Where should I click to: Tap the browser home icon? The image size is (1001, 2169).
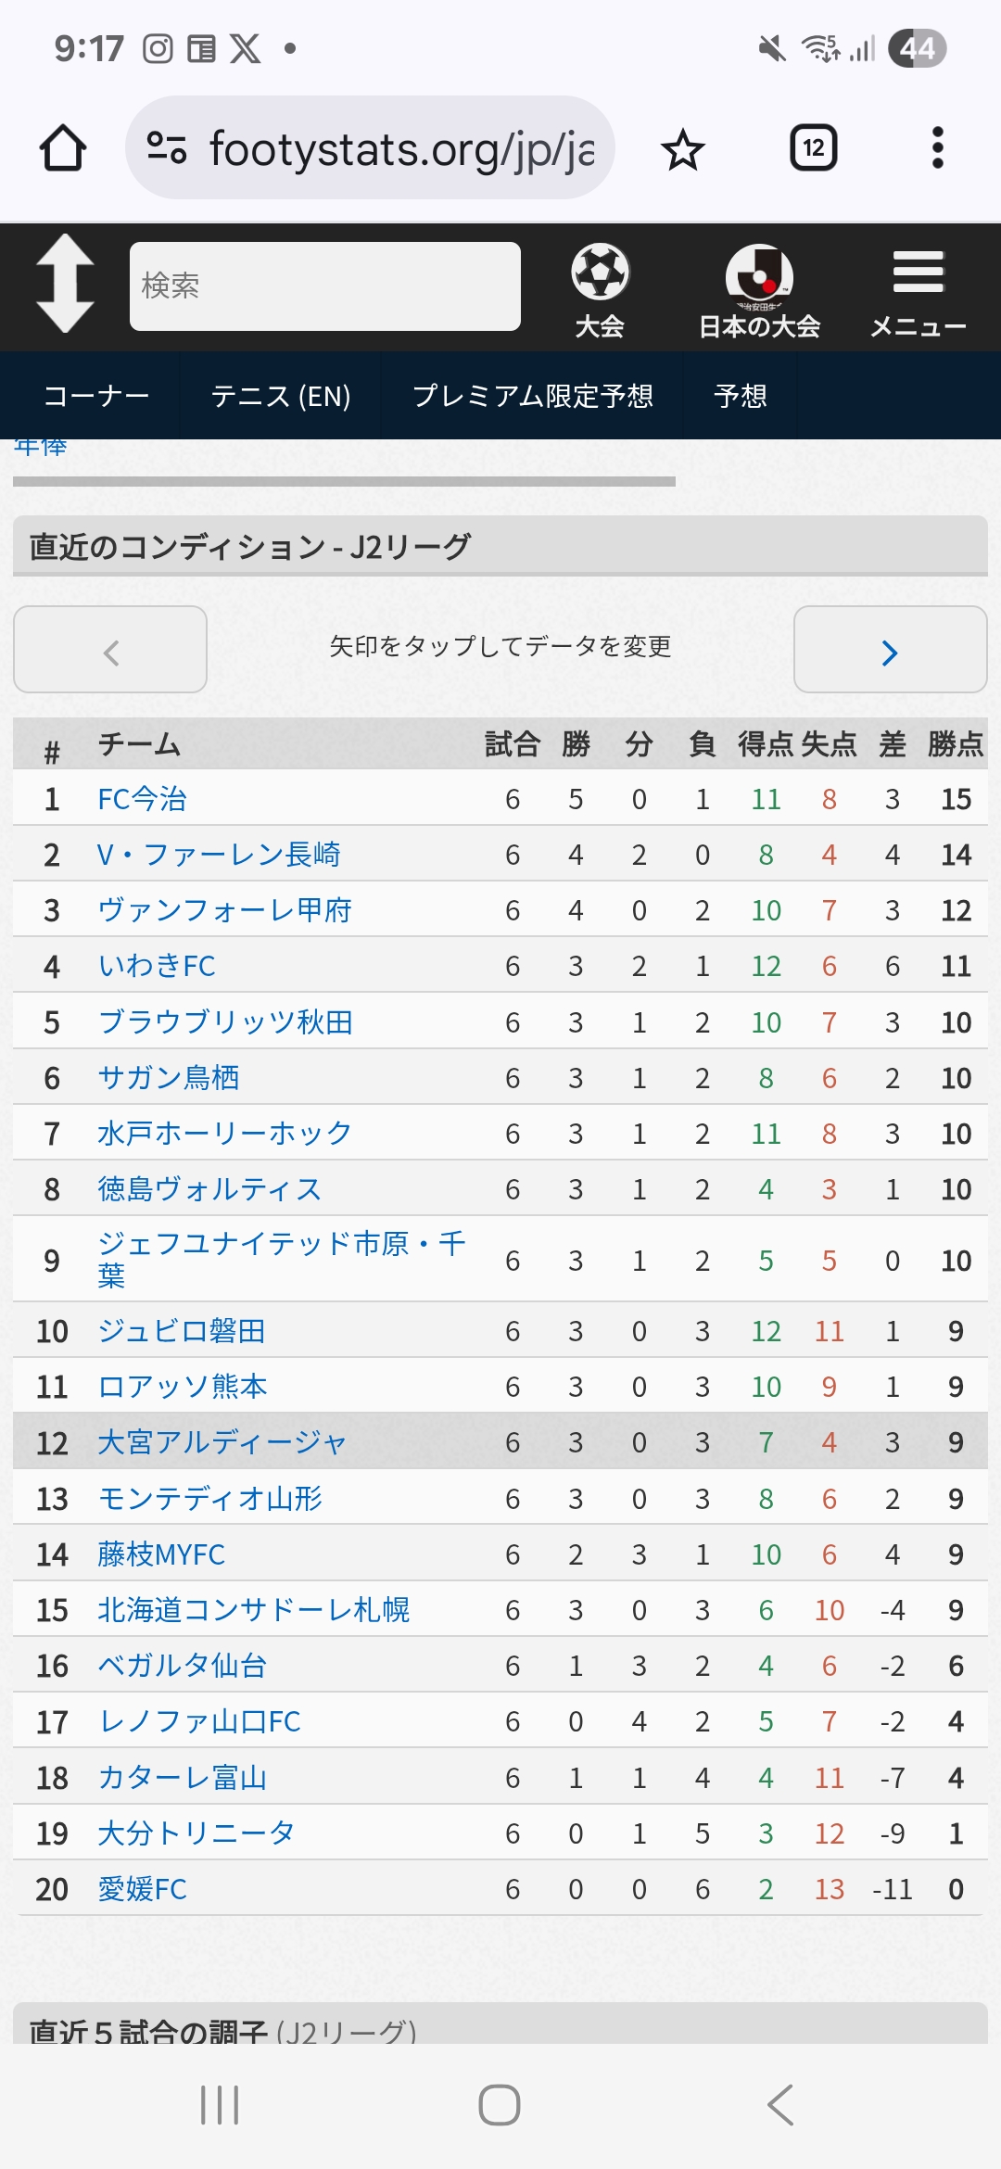(63, 148)
